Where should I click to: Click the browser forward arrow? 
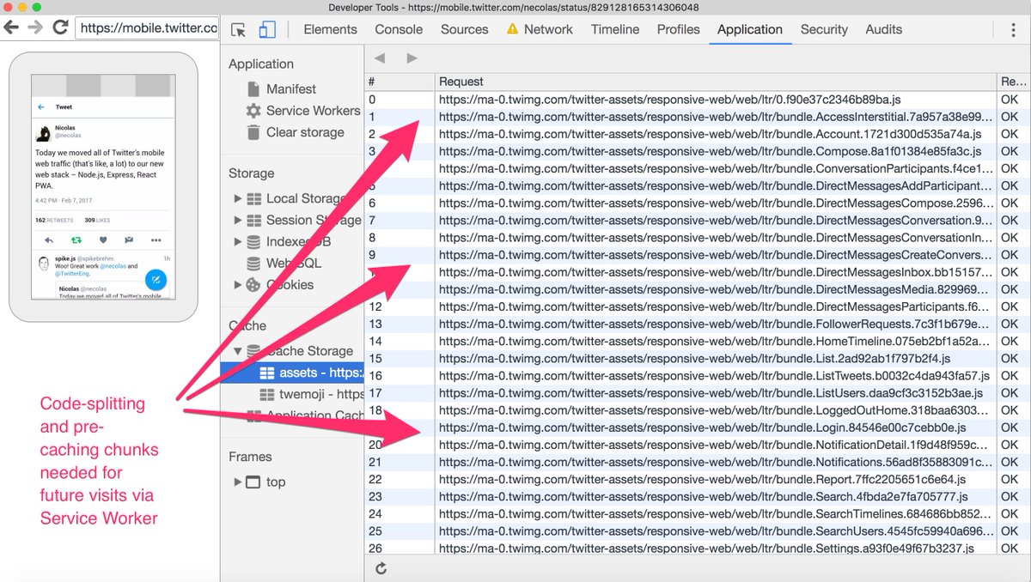pyautogui.click(x=36, y=27)
